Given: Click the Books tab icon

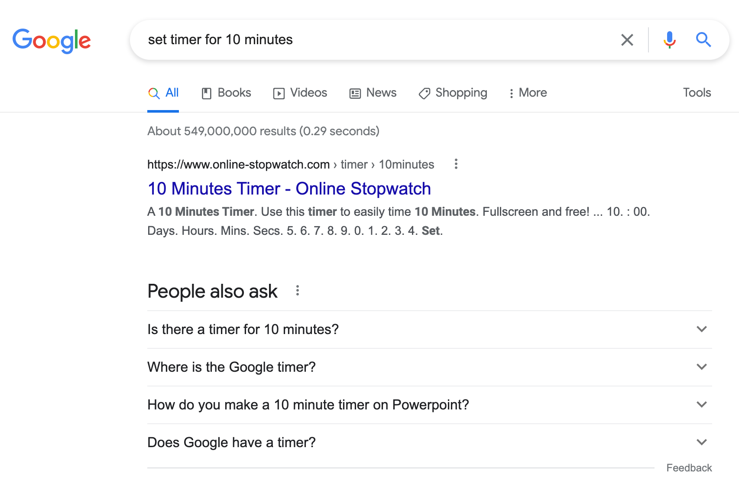Looking at the screenshot, I should [207, 93].
